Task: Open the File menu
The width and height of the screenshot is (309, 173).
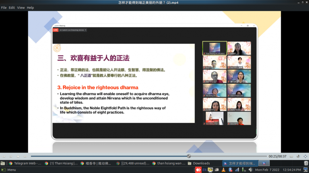Action: coord(4,8)
